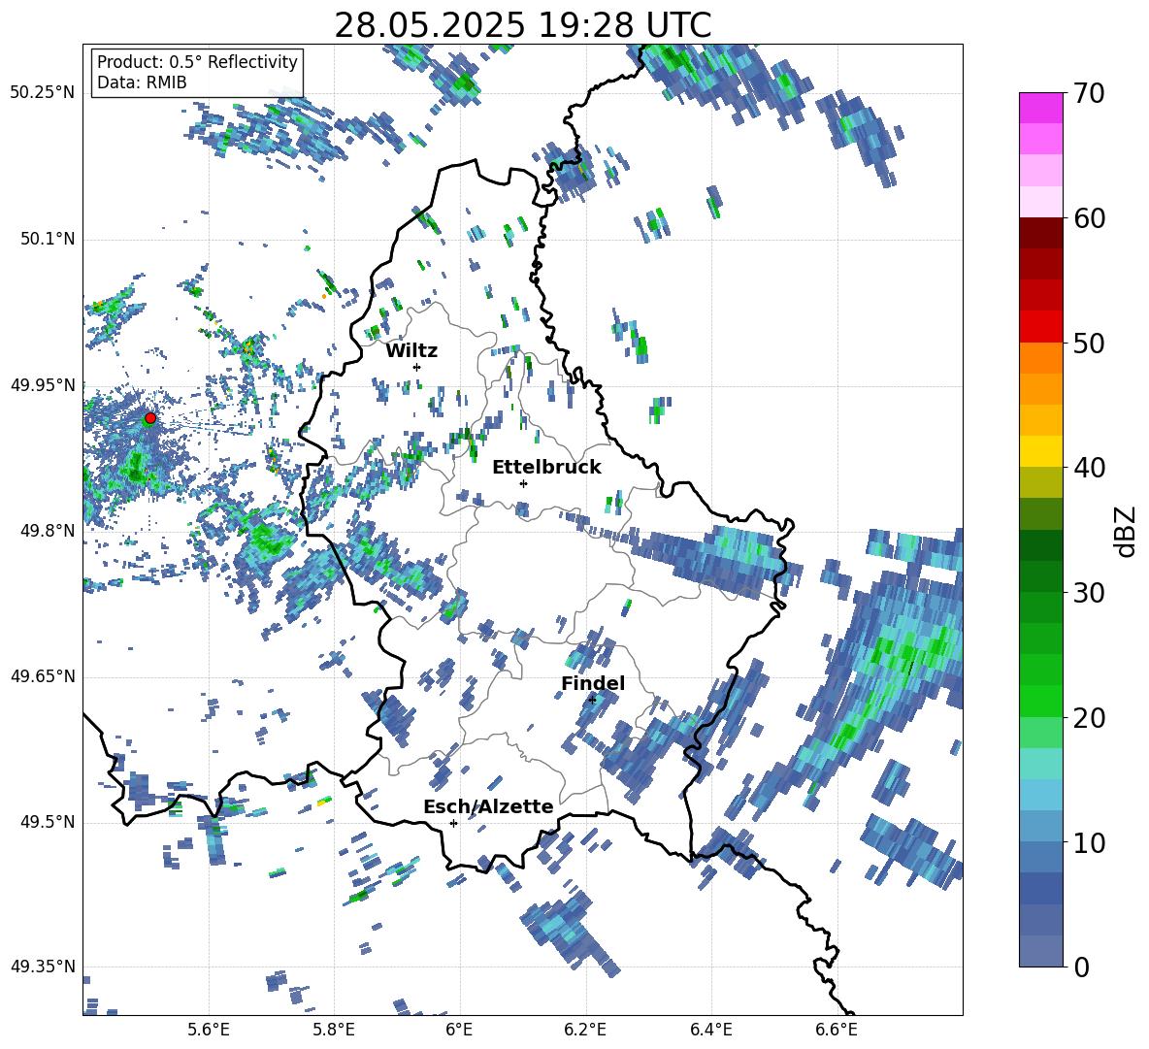Click the 6.2°E longitude label
This screenshot has height=1049, width=1149.
pos(585,1030)
